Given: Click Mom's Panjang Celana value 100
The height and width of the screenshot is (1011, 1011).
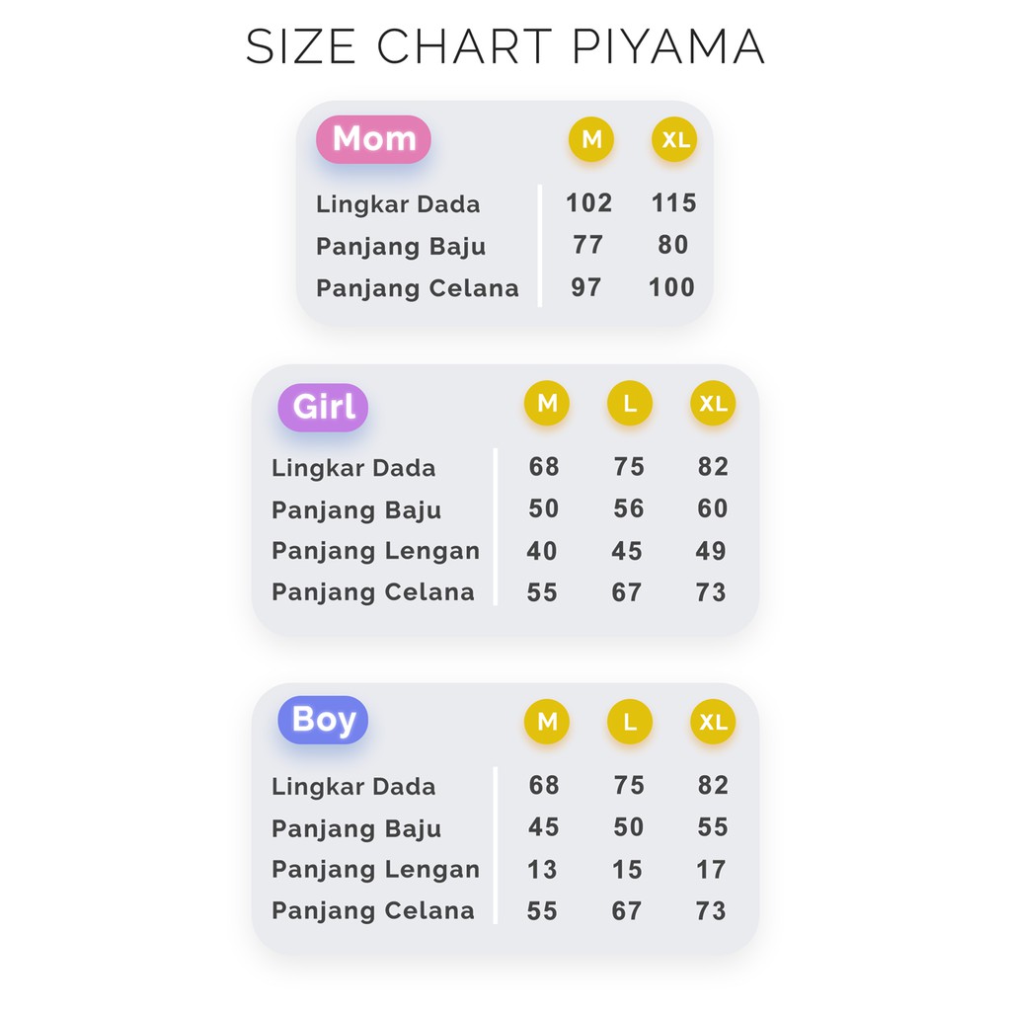Looking at the screenshot, I should click(671, 287).
